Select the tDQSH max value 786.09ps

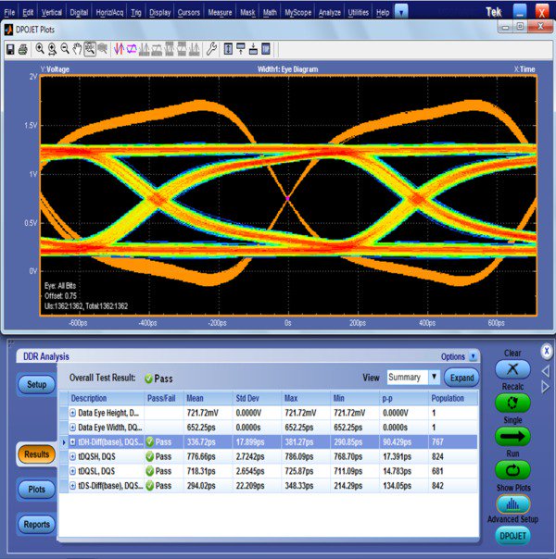pyautogui.click(x=299, y=456)
